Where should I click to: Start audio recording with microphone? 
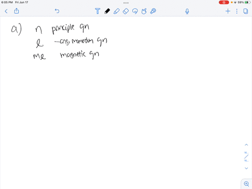(187, 12)
